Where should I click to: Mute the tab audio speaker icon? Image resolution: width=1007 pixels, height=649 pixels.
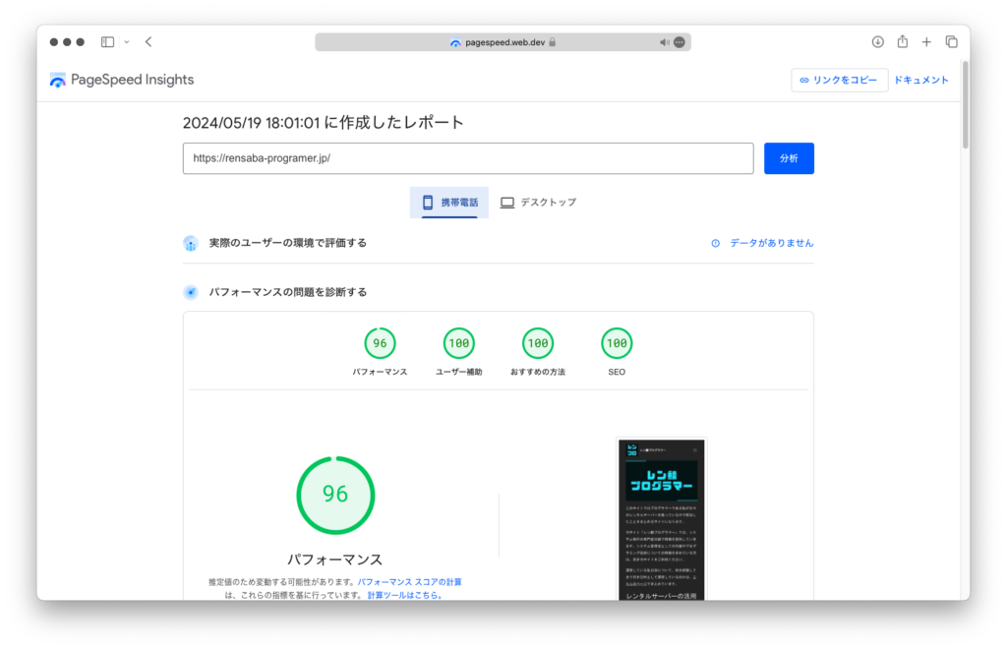[x=664, y=42]
